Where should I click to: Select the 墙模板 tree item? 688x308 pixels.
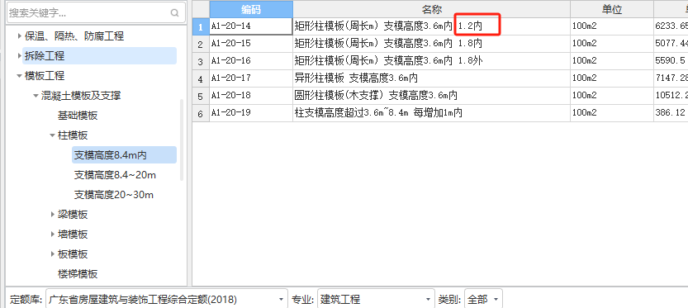click(73, 235)
